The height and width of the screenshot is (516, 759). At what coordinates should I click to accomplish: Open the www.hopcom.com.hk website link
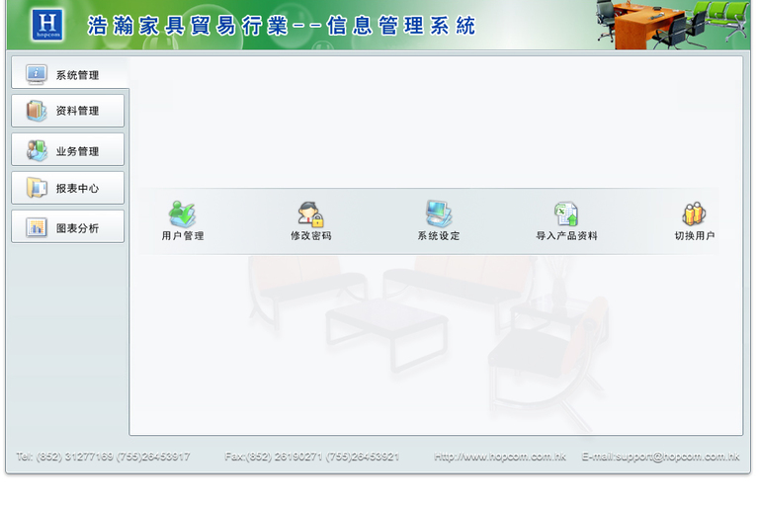(x=499, y=457)
